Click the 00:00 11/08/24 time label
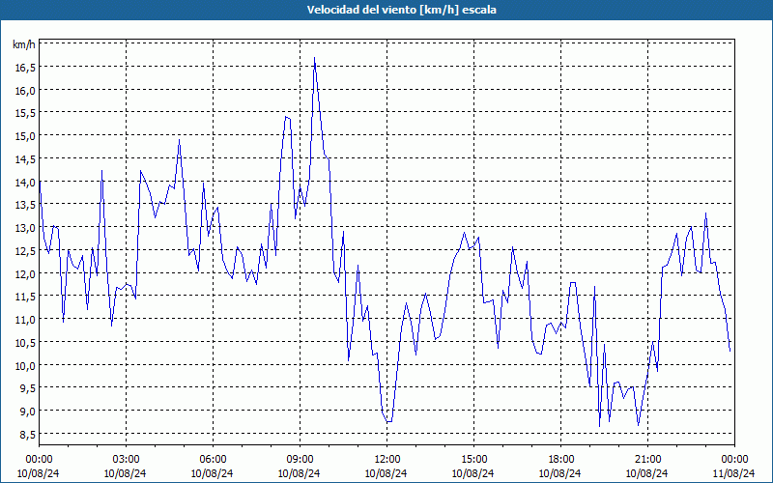Viewport: 773px width, 483px height. [x=734, y=467]
